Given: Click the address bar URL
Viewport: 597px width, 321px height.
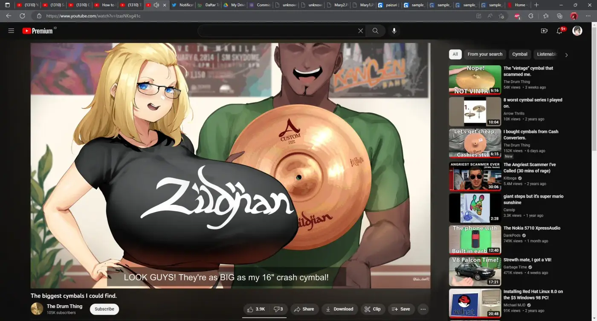Looking at the screenshot, I should click(x=93, y=16).
